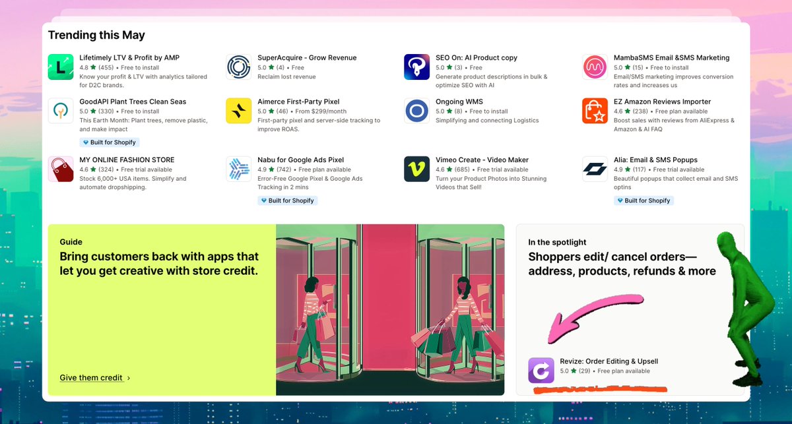Click Aimerce's From $299/month price text
This screenshot has height=424, width=792.
tap(320, 111)
